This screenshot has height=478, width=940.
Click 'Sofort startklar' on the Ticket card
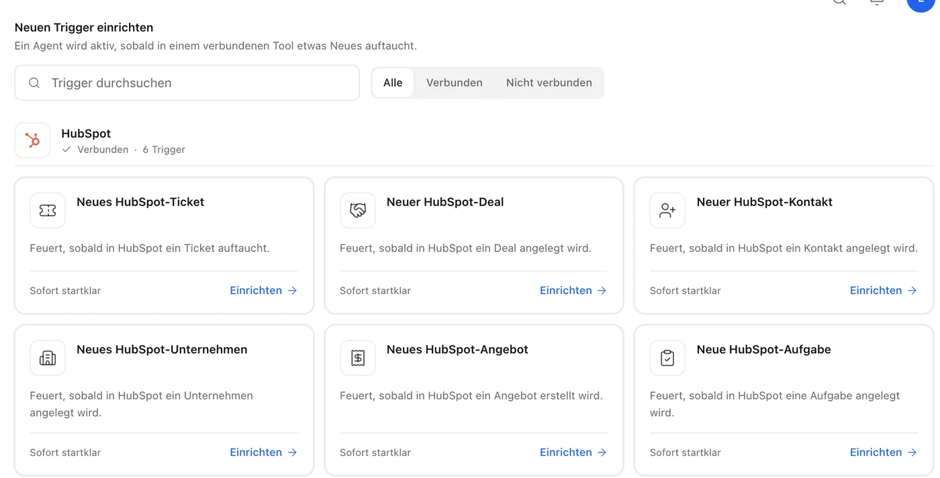(65, 291)
